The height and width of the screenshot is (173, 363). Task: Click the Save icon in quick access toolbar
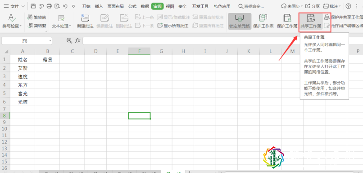pos(33,6)
